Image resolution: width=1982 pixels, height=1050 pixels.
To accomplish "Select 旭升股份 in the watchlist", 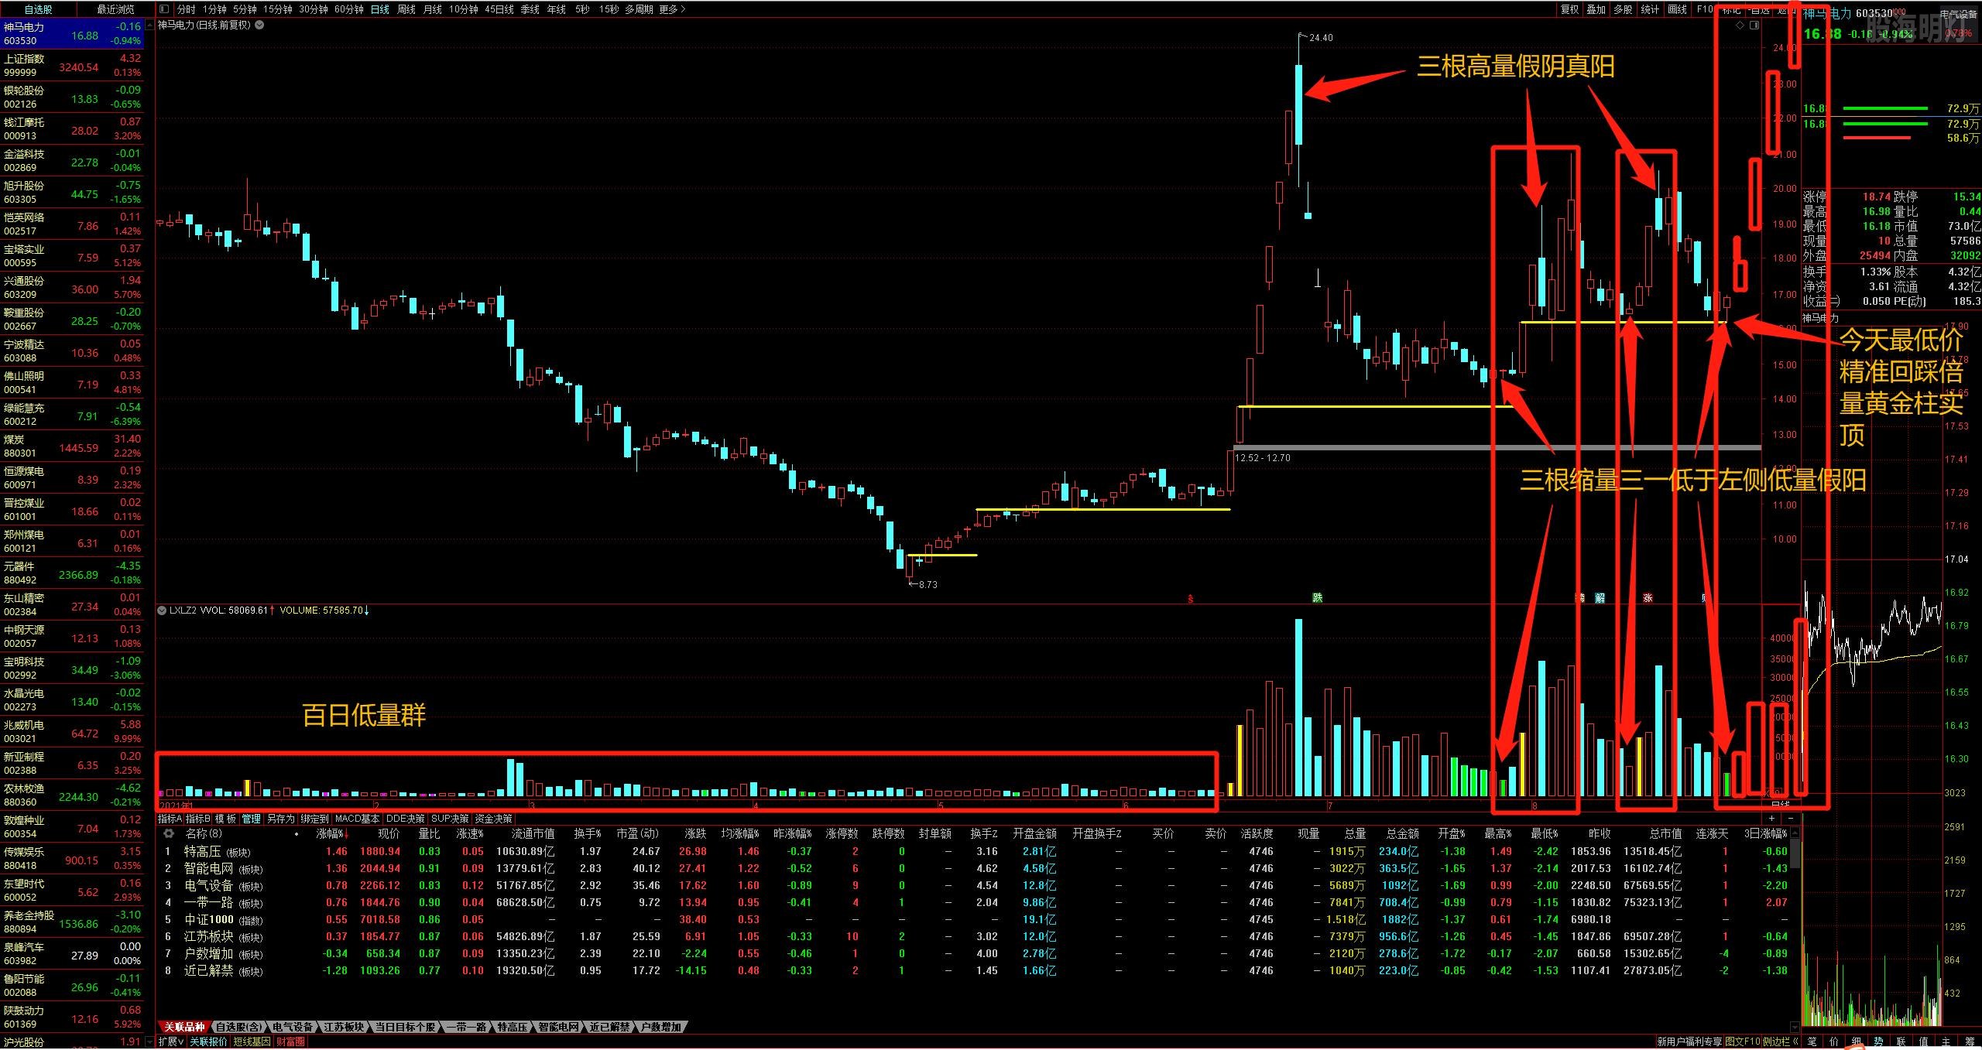I will [72, 193].
